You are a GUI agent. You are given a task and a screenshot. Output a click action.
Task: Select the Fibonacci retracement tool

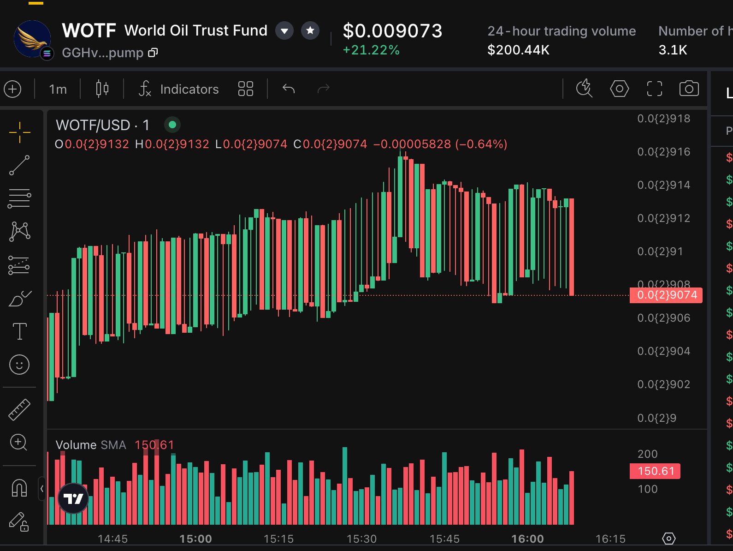coord(20,198)
